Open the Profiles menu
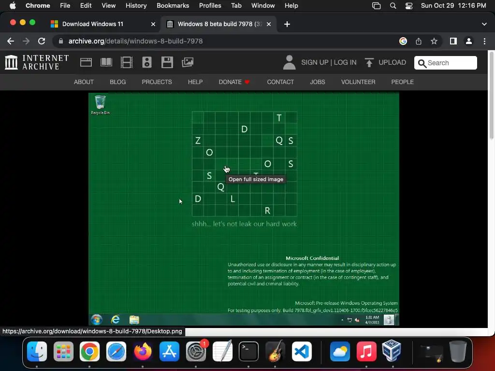The width and height of the screenshot is (495, 371). click(x=210, y=5)
